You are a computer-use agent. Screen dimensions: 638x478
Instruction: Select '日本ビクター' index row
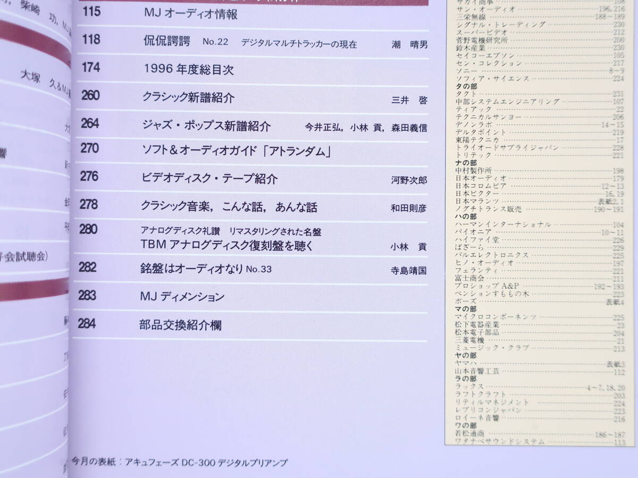540,194
